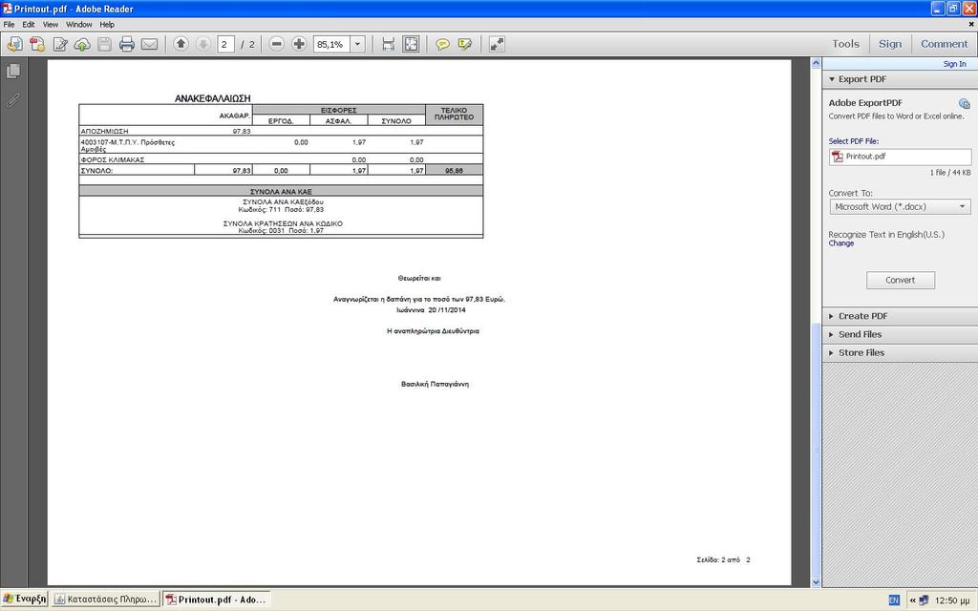The height and width of the screenshot is (611, 978).
Task: Click the document scrollbar down arrow
Action: 816,581
